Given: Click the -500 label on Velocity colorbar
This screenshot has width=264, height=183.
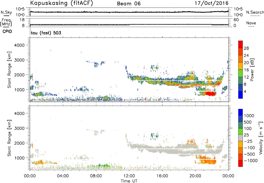Looking at the screenshot, I should [249, 154].
